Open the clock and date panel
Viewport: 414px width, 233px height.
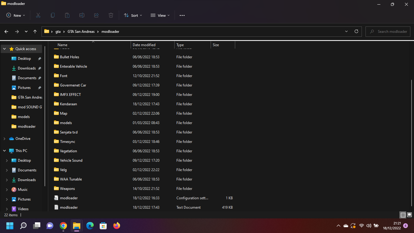(x=393, y=226)
